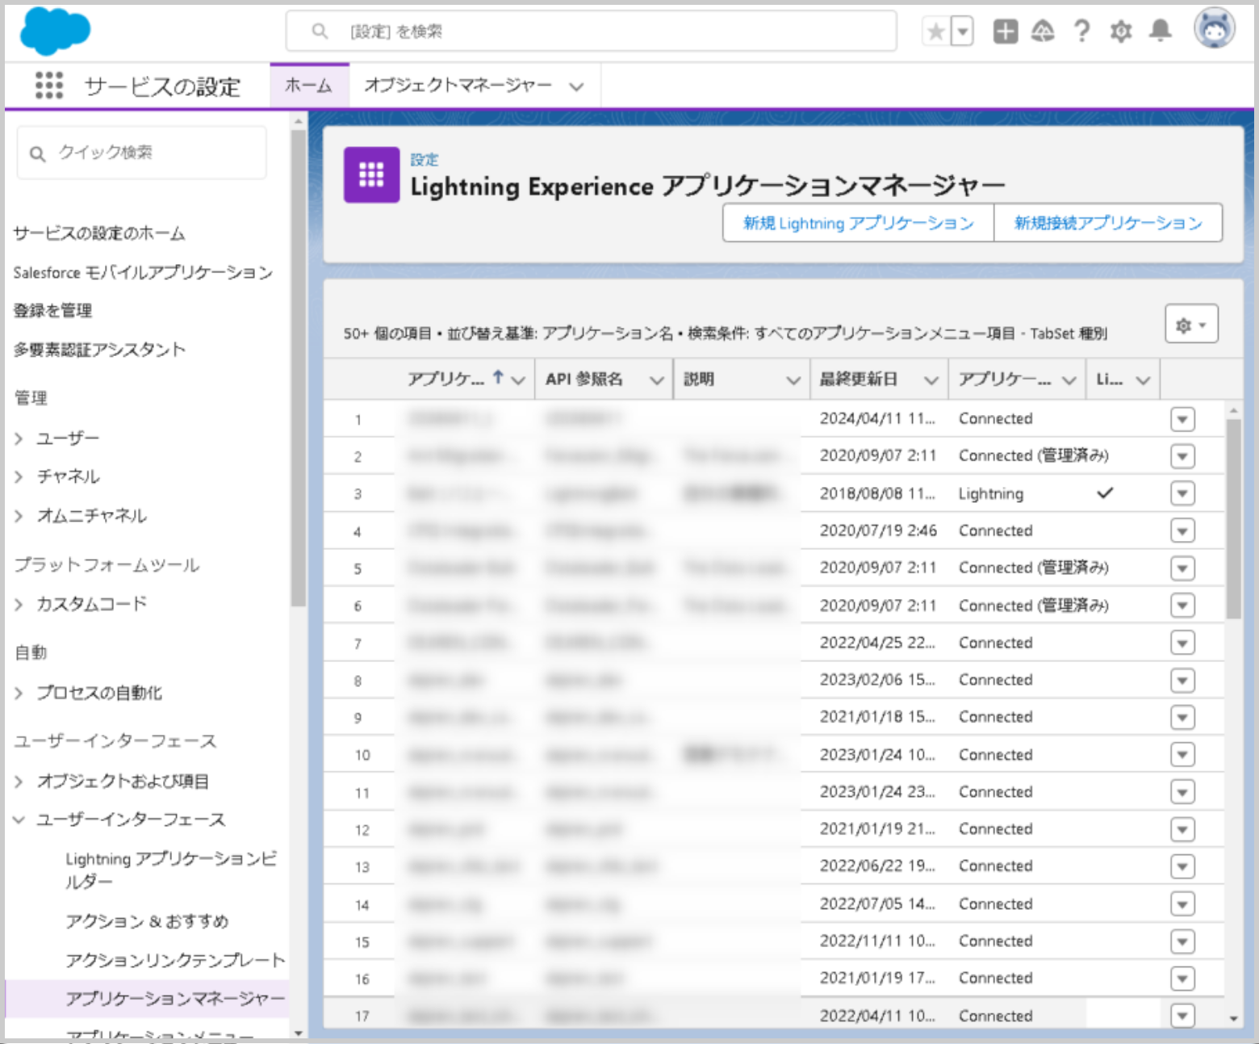1259x1044 pixels.
Task: Expand the プロセスの自動化 tree node
Action: point(19,693)
